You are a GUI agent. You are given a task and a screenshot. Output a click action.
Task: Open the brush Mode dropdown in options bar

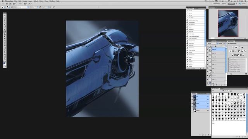[23, 7]
